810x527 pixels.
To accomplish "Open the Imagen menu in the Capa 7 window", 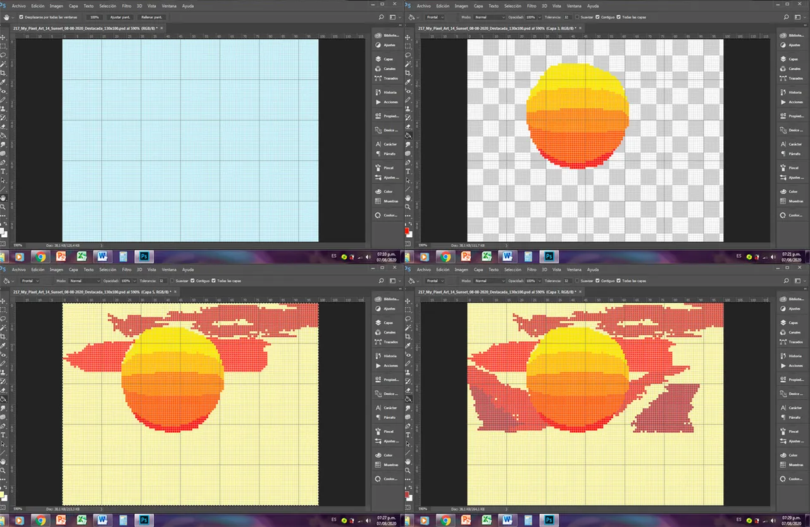I will tap(461, 270).
